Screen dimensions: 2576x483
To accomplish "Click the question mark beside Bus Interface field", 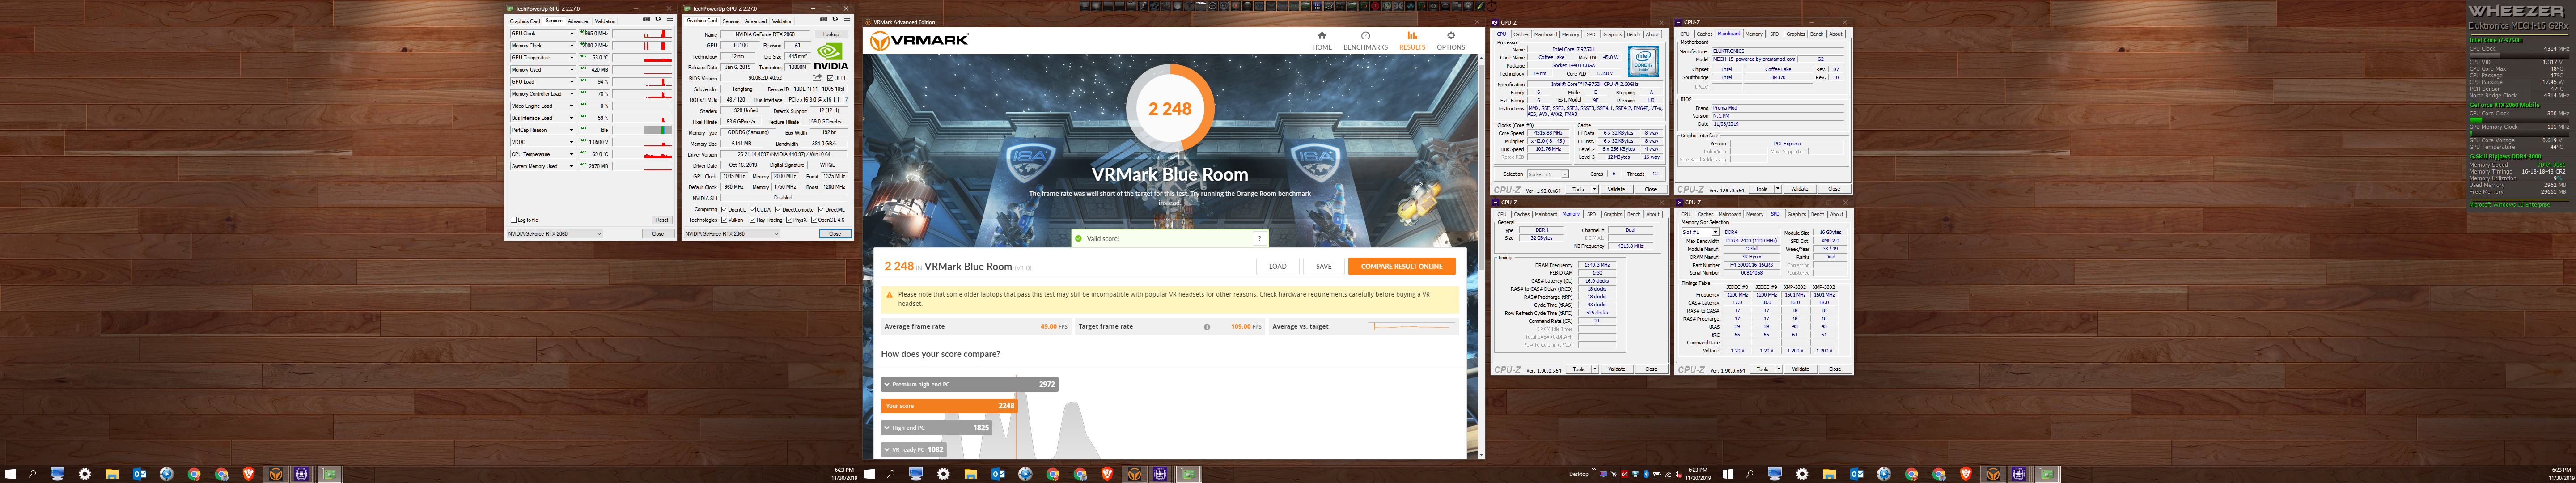I will pyautogui.click(x=847, y=100).
